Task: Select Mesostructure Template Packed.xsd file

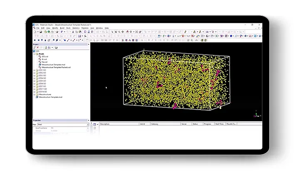Action: pos(56,67)
